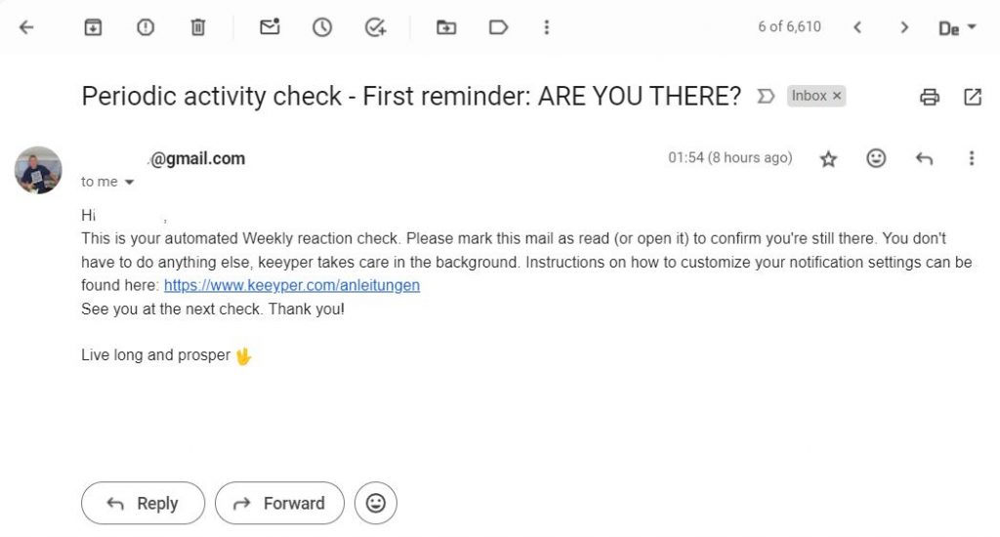
Task: Open the message's three-dot options menu
Action: (x=971, y=158)
